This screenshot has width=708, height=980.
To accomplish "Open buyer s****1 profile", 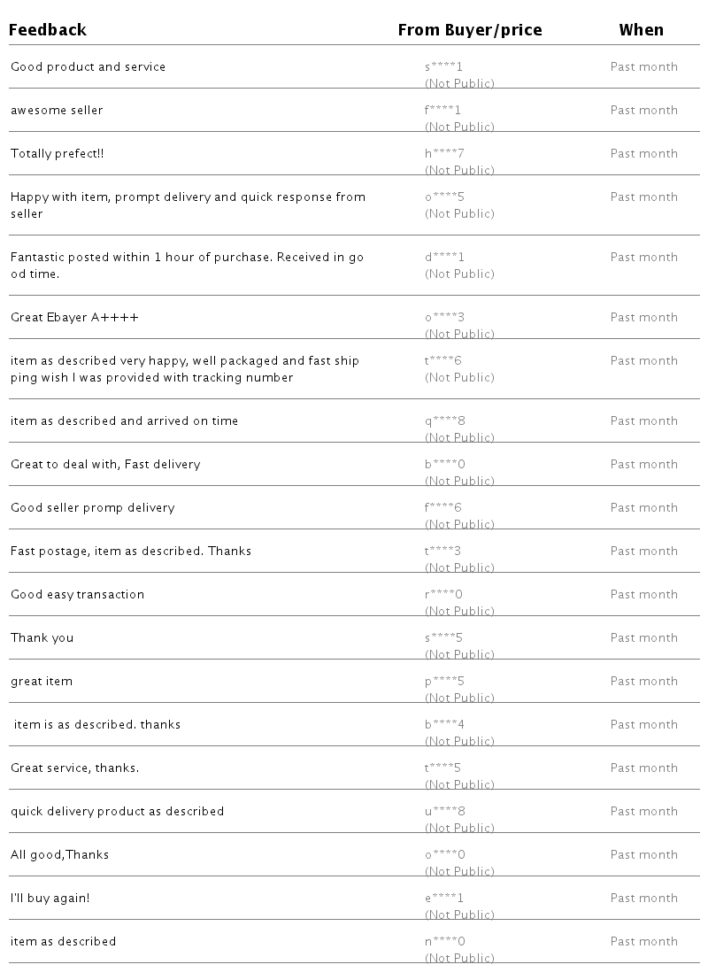I will [443, 67].
